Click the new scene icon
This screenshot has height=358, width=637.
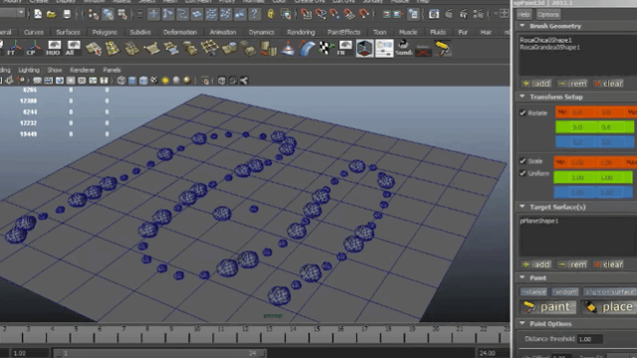[x=38, y=14]
